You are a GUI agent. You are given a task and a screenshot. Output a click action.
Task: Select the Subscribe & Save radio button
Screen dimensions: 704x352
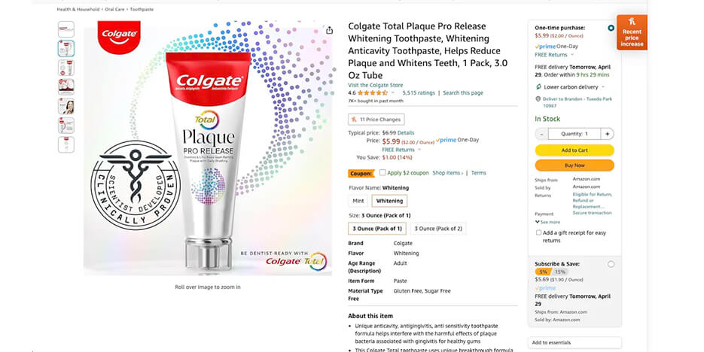611,265
